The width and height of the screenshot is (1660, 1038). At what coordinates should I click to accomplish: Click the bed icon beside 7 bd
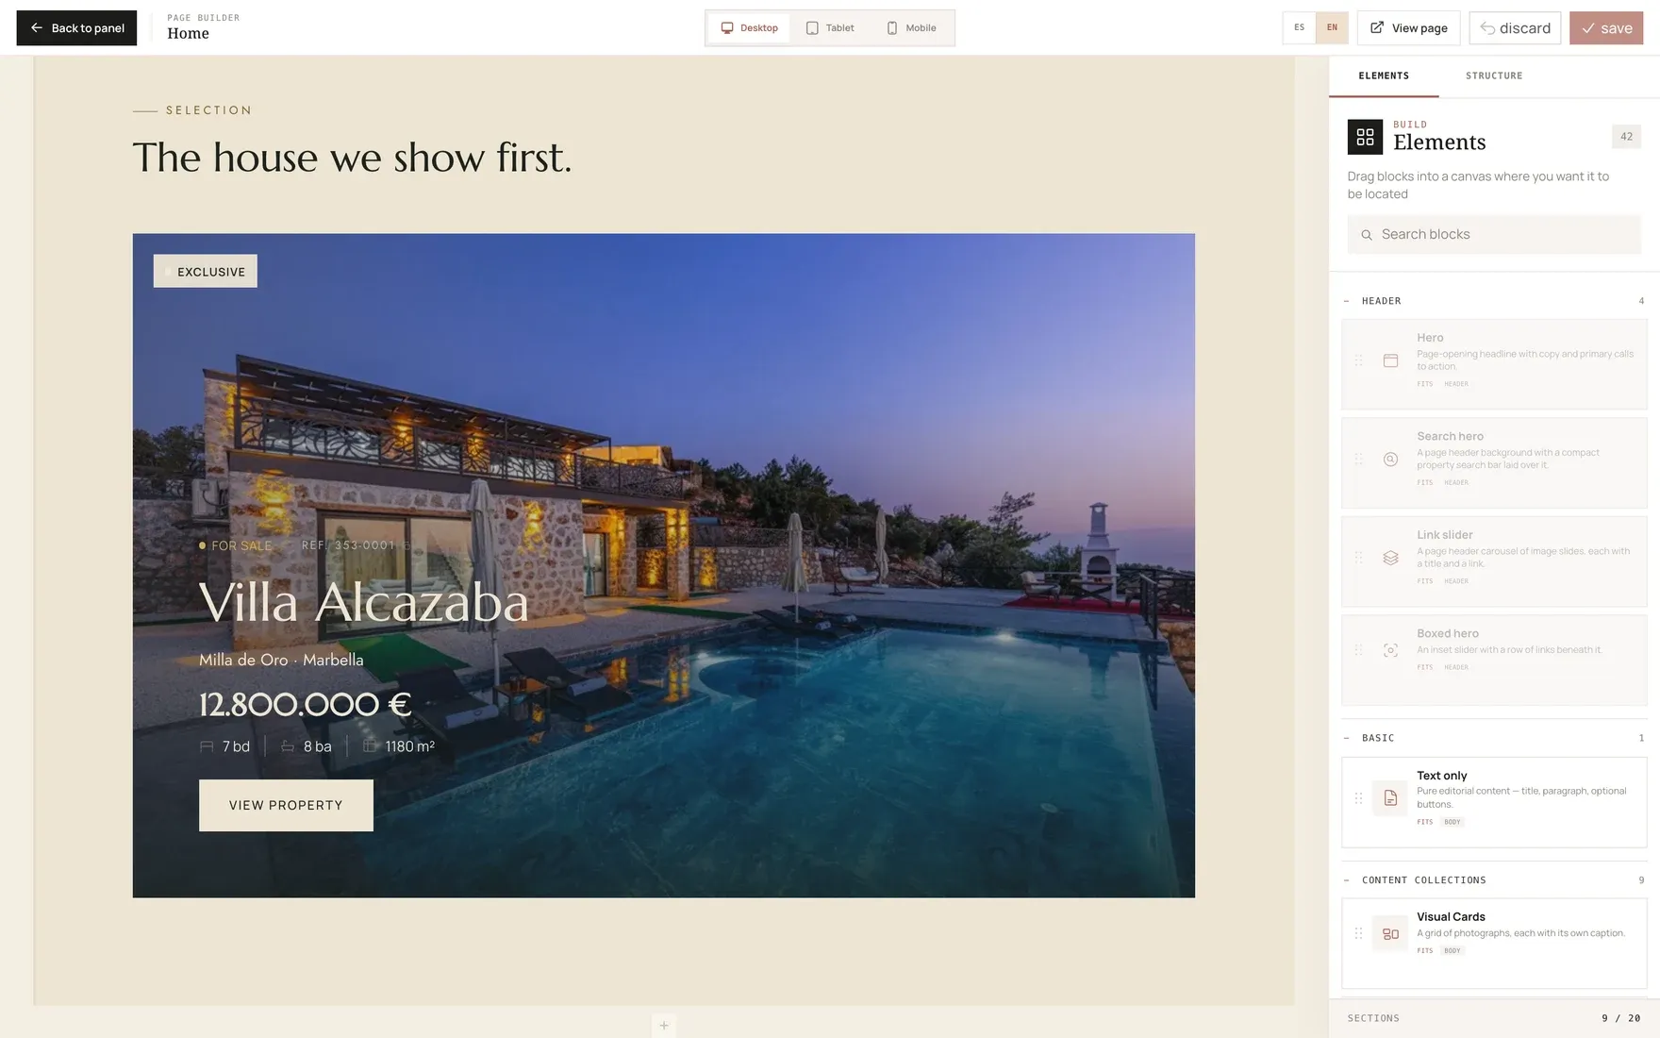[x=207, y=746]
